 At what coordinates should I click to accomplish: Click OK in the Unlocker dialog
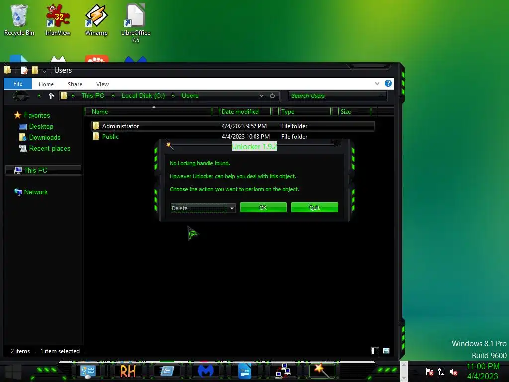point(263,207)
